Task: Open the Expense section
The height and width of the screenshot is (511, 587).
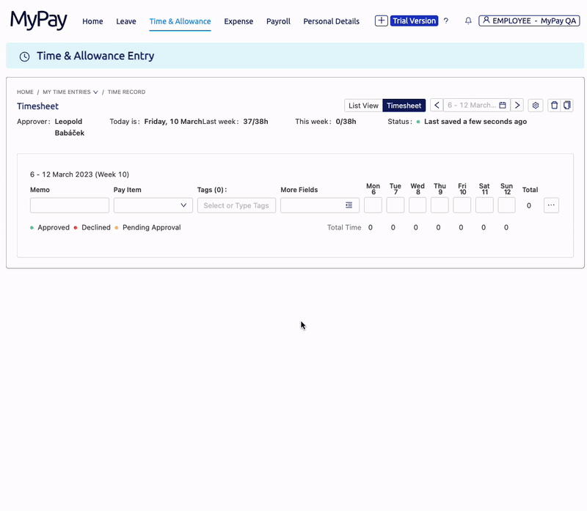Action: click(238, 21)
